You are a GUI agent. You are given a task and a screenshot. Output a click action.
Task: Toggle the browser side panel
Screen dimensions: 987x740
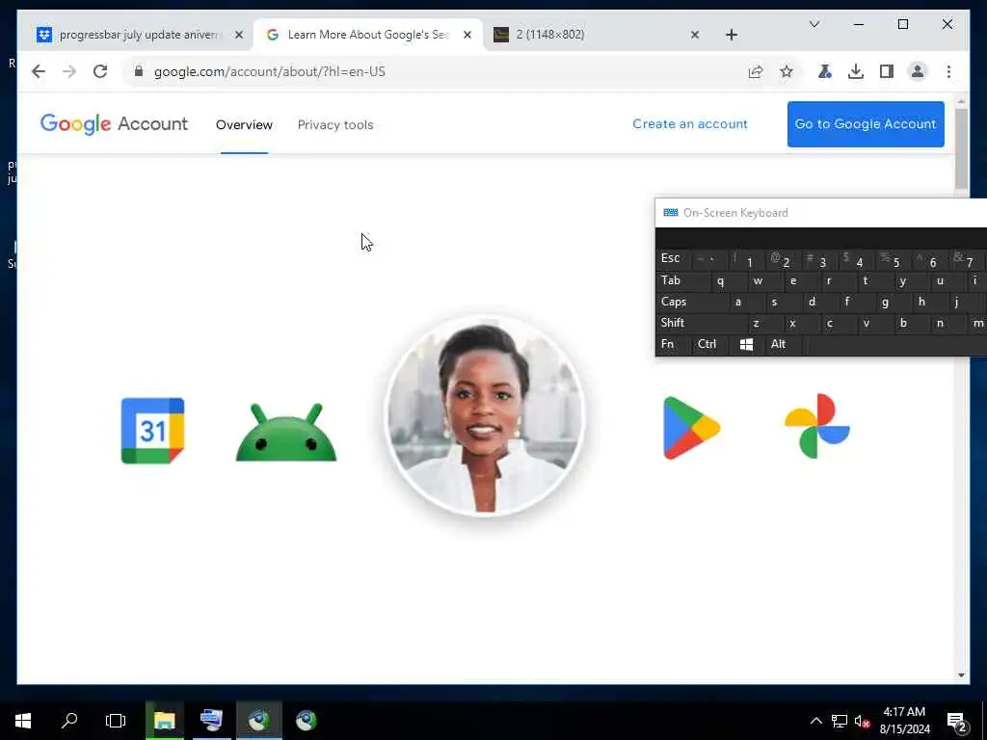[x=887, y=71]
